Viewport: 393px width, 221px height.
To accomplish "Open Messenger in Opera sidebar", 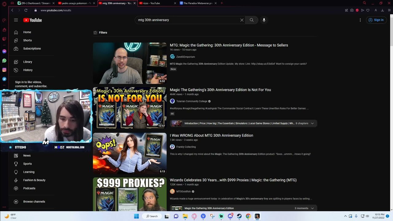I will click(4, 51).
